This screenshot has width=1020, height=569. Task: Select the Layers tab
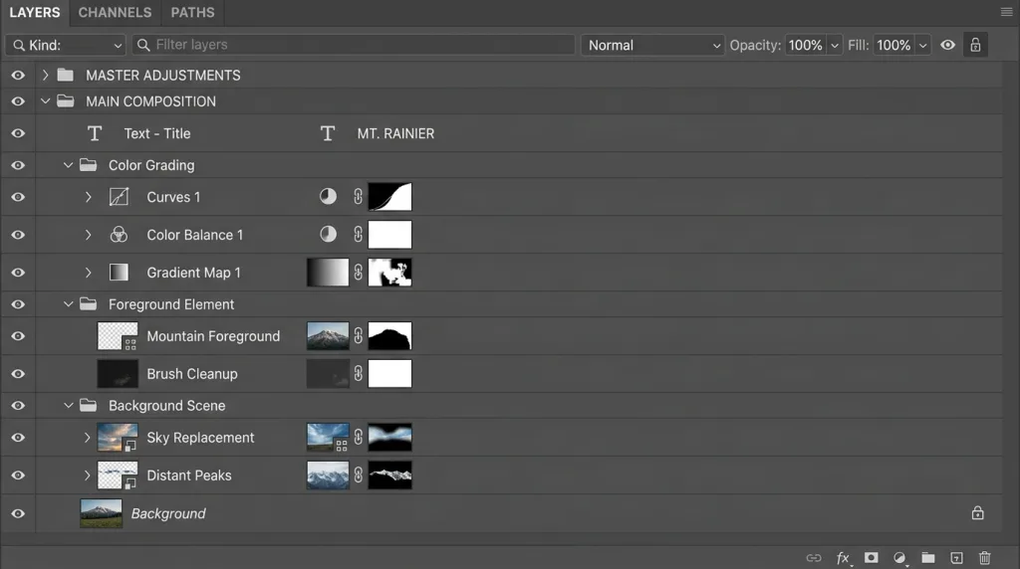pyautogui.click(x=35, y=12)
